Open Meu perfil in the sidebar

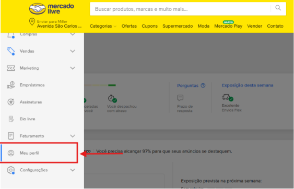click(29, 153)
